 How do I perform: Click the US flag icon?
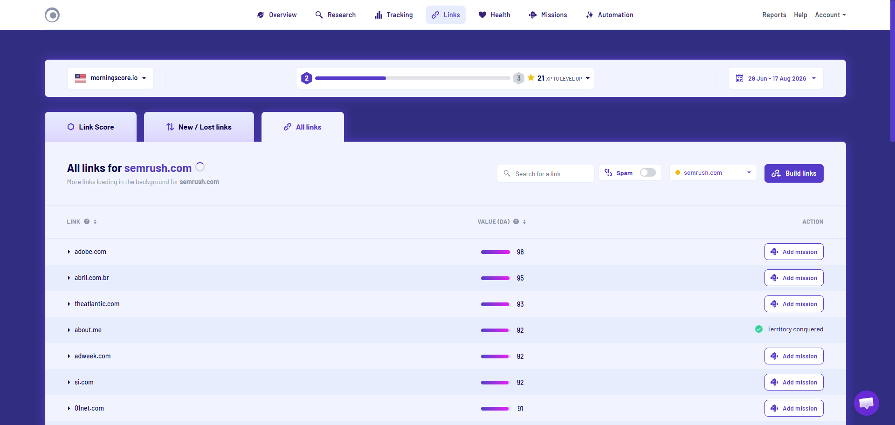point(81,78)
